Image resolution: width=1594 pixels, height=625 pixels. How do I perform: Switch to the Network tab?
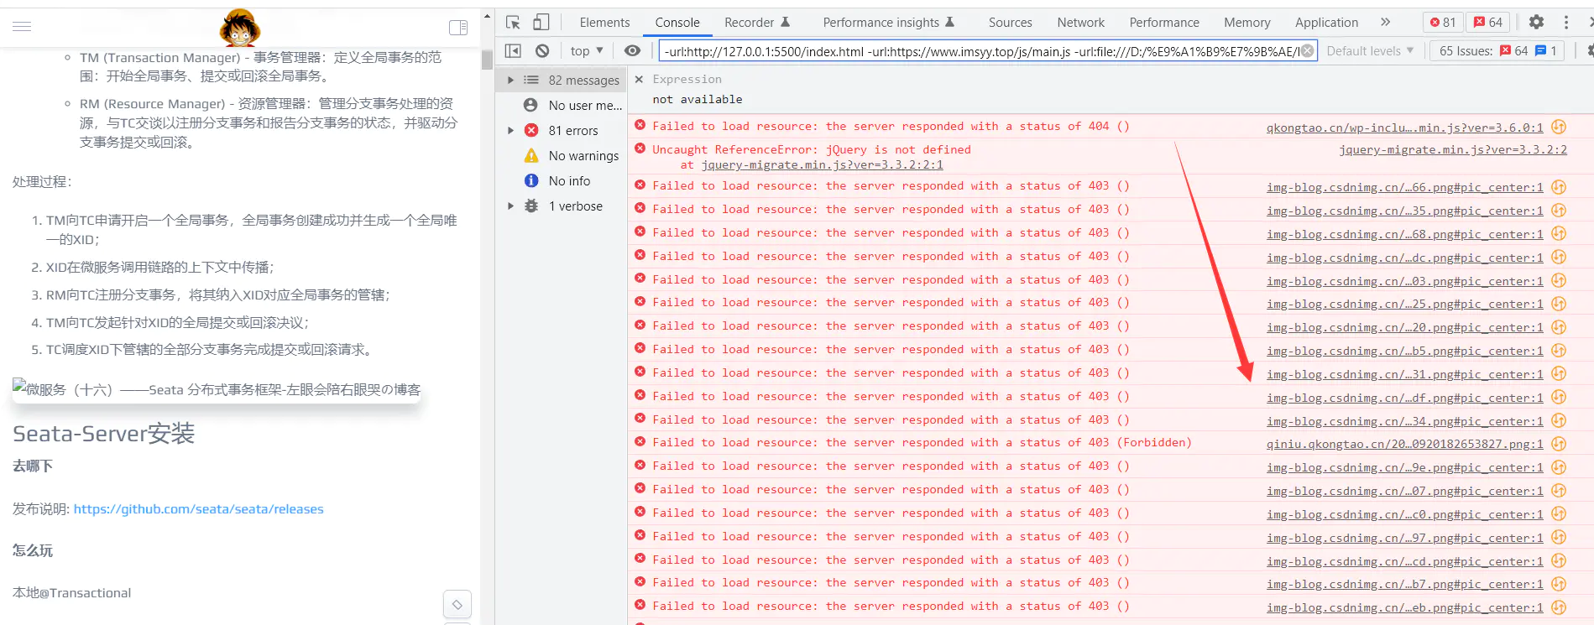click(1080, 23)
